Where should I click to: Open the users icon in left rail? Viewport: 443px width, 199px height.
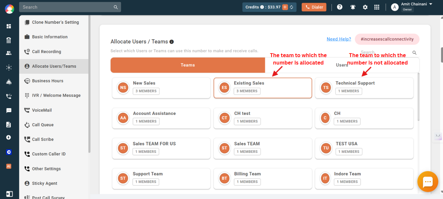click(9, 53)
